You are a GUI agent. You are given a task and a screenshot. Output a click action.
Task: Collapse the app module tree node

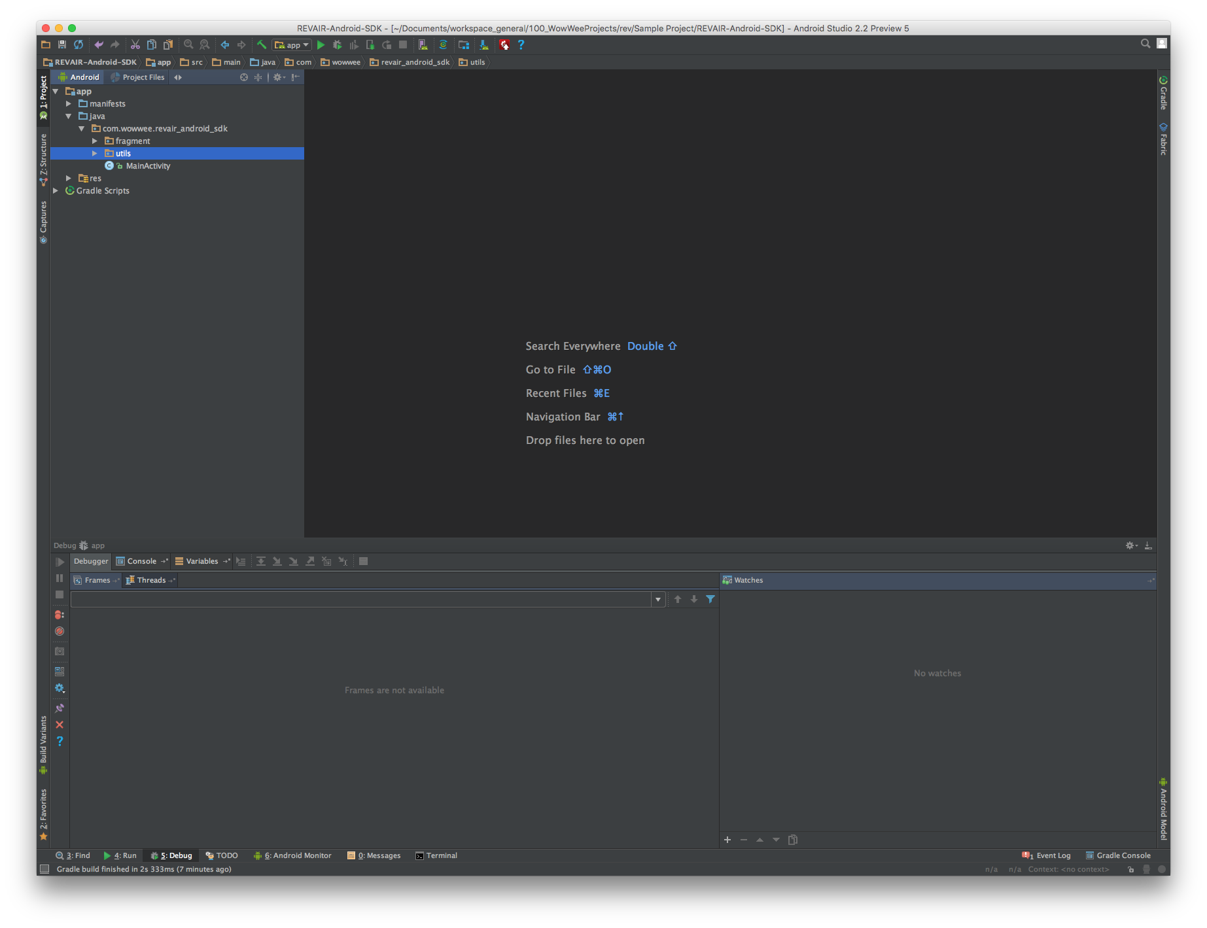pos(56,92)
